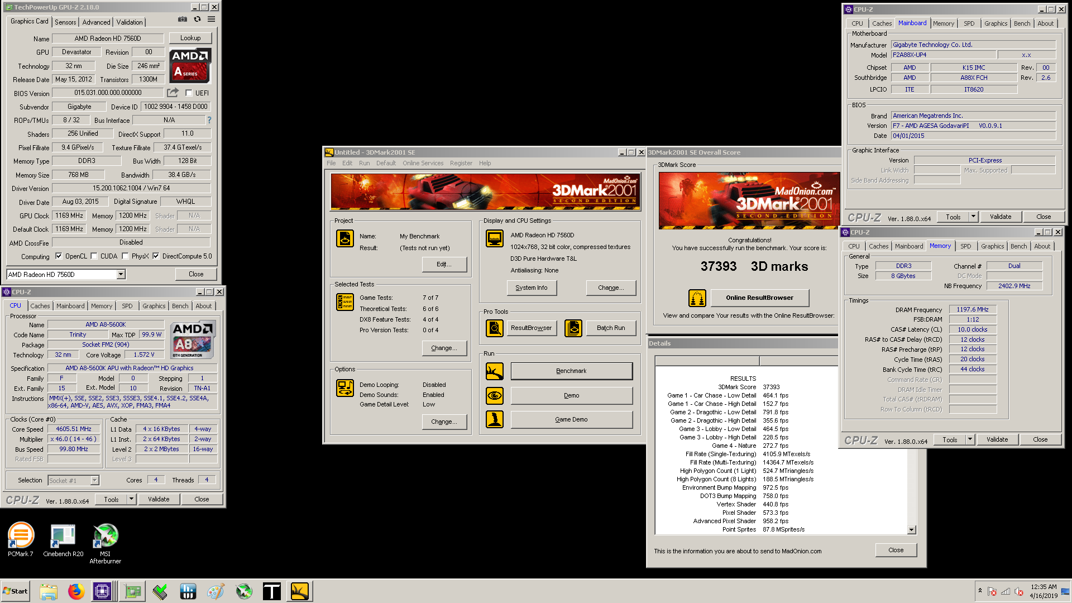Click Demo eye icon in 3DMark
The height and width of the screenshot is (603, 1072).
[494, 396]
